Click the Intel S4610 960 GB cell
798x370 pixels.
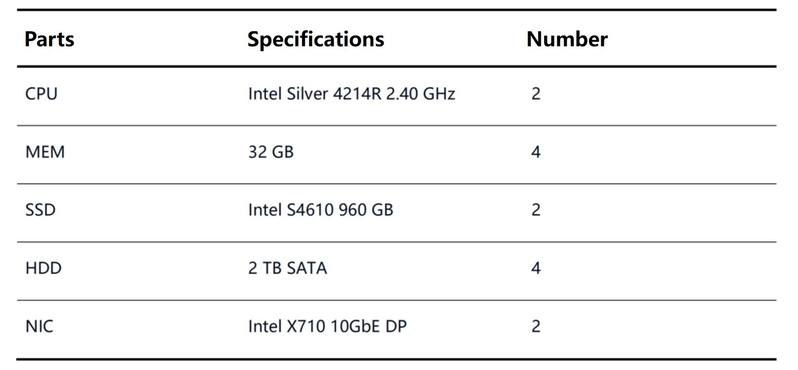pos(321,210)
